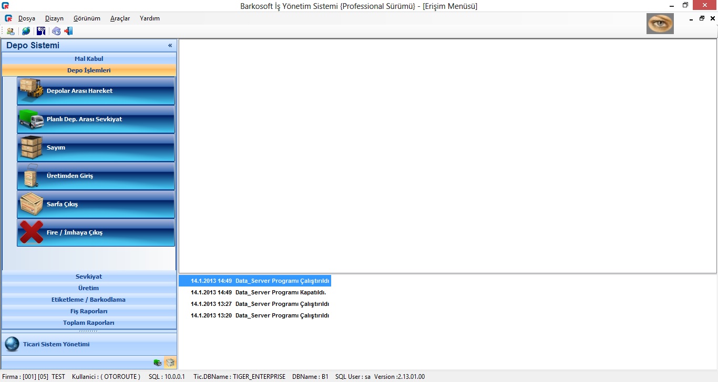Open Üretimden Giriş
The height and width of the screenshot is (382, 718).
point(96,176)
